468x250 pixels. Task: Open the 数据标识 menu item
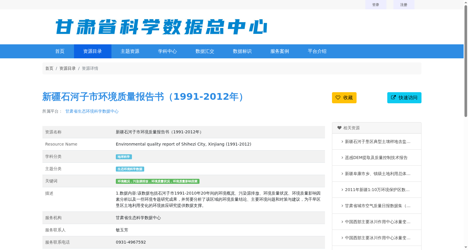[x=242, y=51]
